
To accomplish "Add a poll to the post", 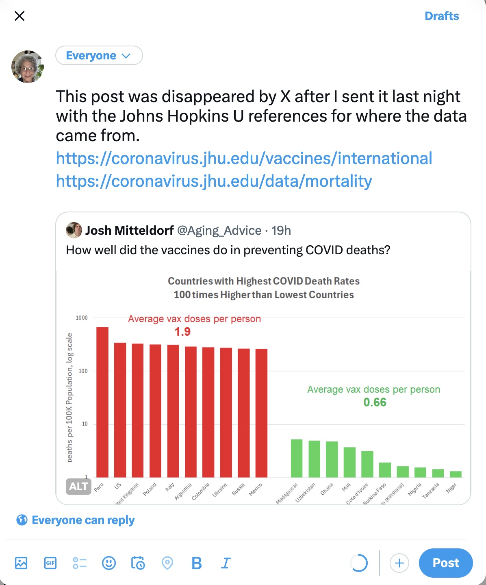I will point(80,563).
